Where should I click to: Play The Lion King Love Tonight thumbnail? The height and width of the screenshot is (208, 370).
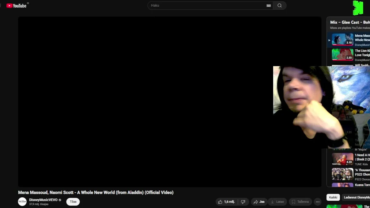[343, 54]
